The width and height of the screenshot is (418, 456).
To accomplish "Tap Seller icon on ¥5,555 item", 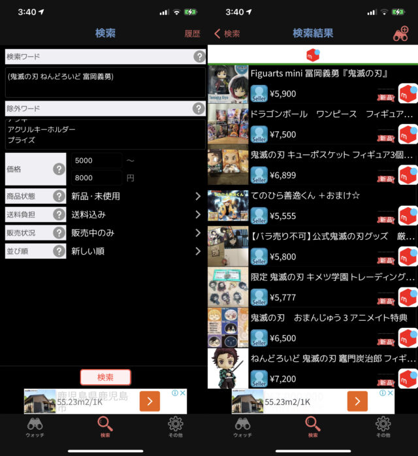I will (259, 216).
